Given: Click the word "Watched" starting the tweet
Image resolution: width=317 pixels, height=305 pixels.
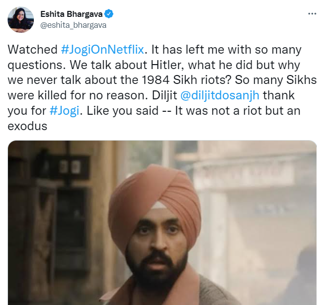Looking at the screenshot, I should (x=32, y=50).
